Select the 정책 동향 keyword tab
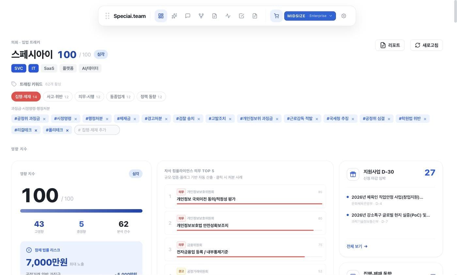Screen dimensions: 457x275 (151, 97)
